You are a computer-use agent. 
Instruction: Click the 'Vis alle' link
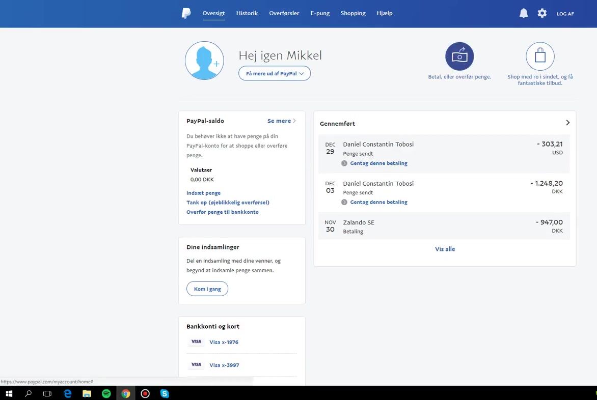click(445, 249)
